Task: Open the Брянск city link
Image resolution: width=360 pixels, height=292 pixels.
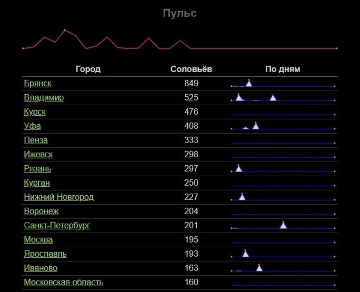Action: (37, 84)
